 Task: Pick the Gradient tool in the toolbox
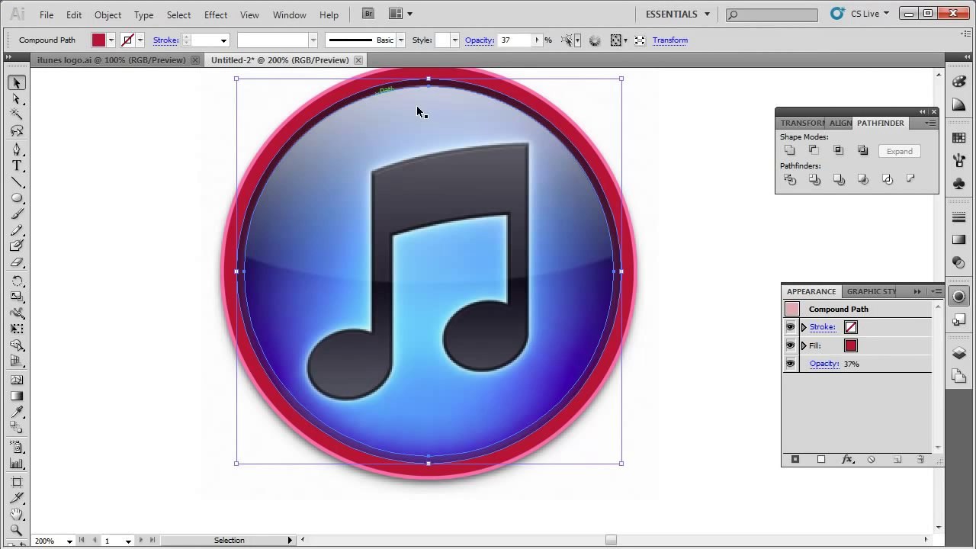coord(17,396)
